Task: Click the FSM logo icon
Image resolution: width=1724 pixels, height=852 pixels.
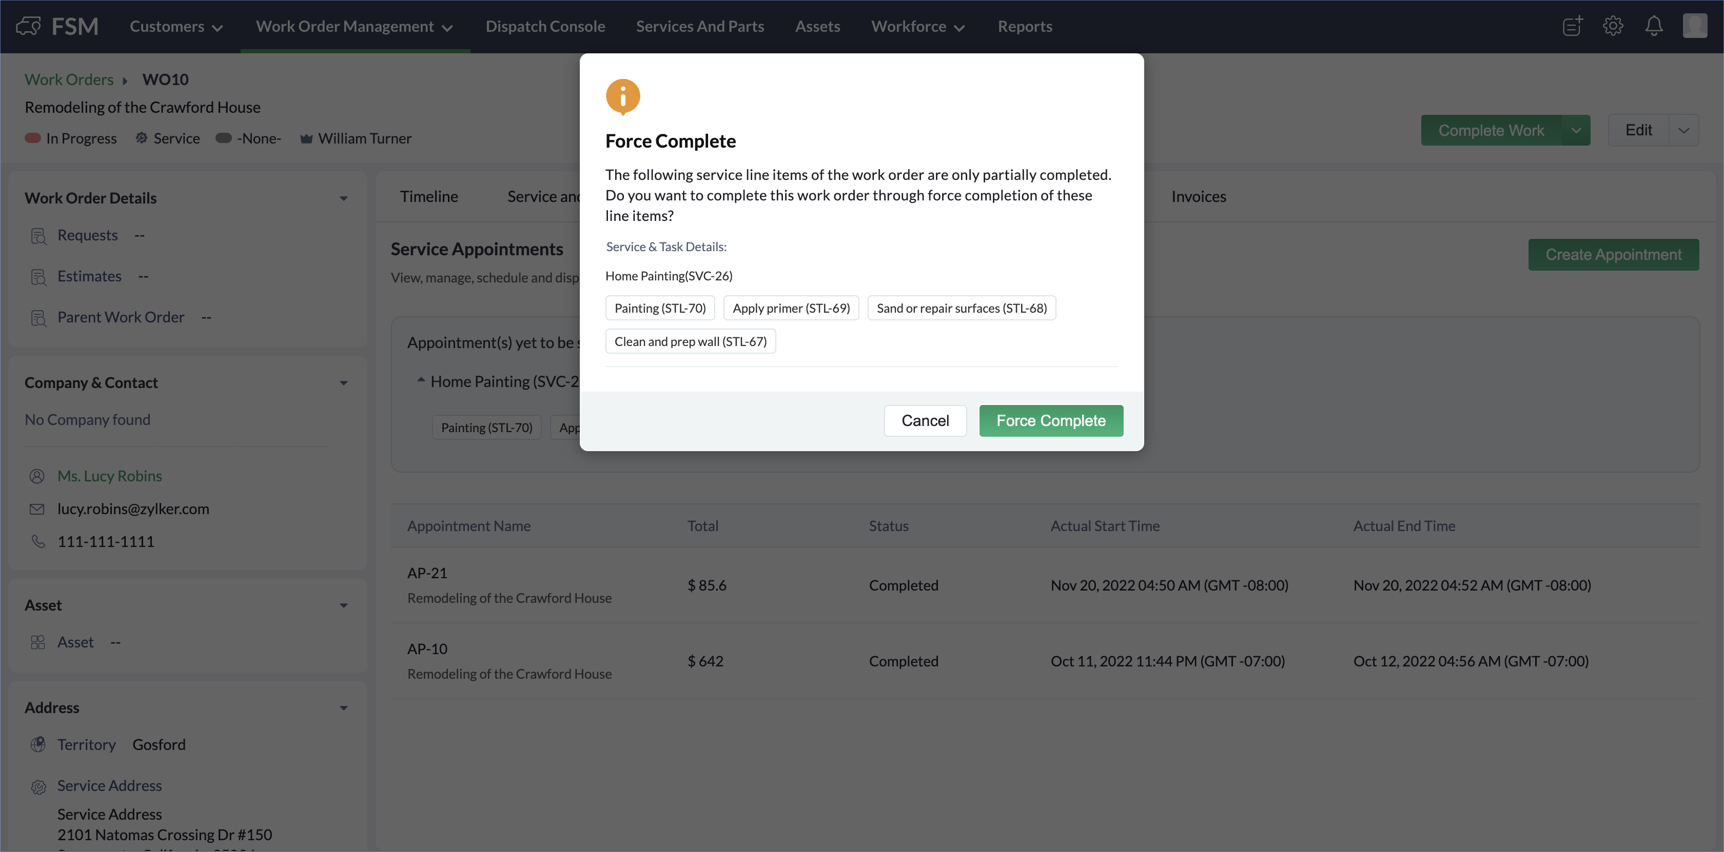Action: tap(28, 26)
